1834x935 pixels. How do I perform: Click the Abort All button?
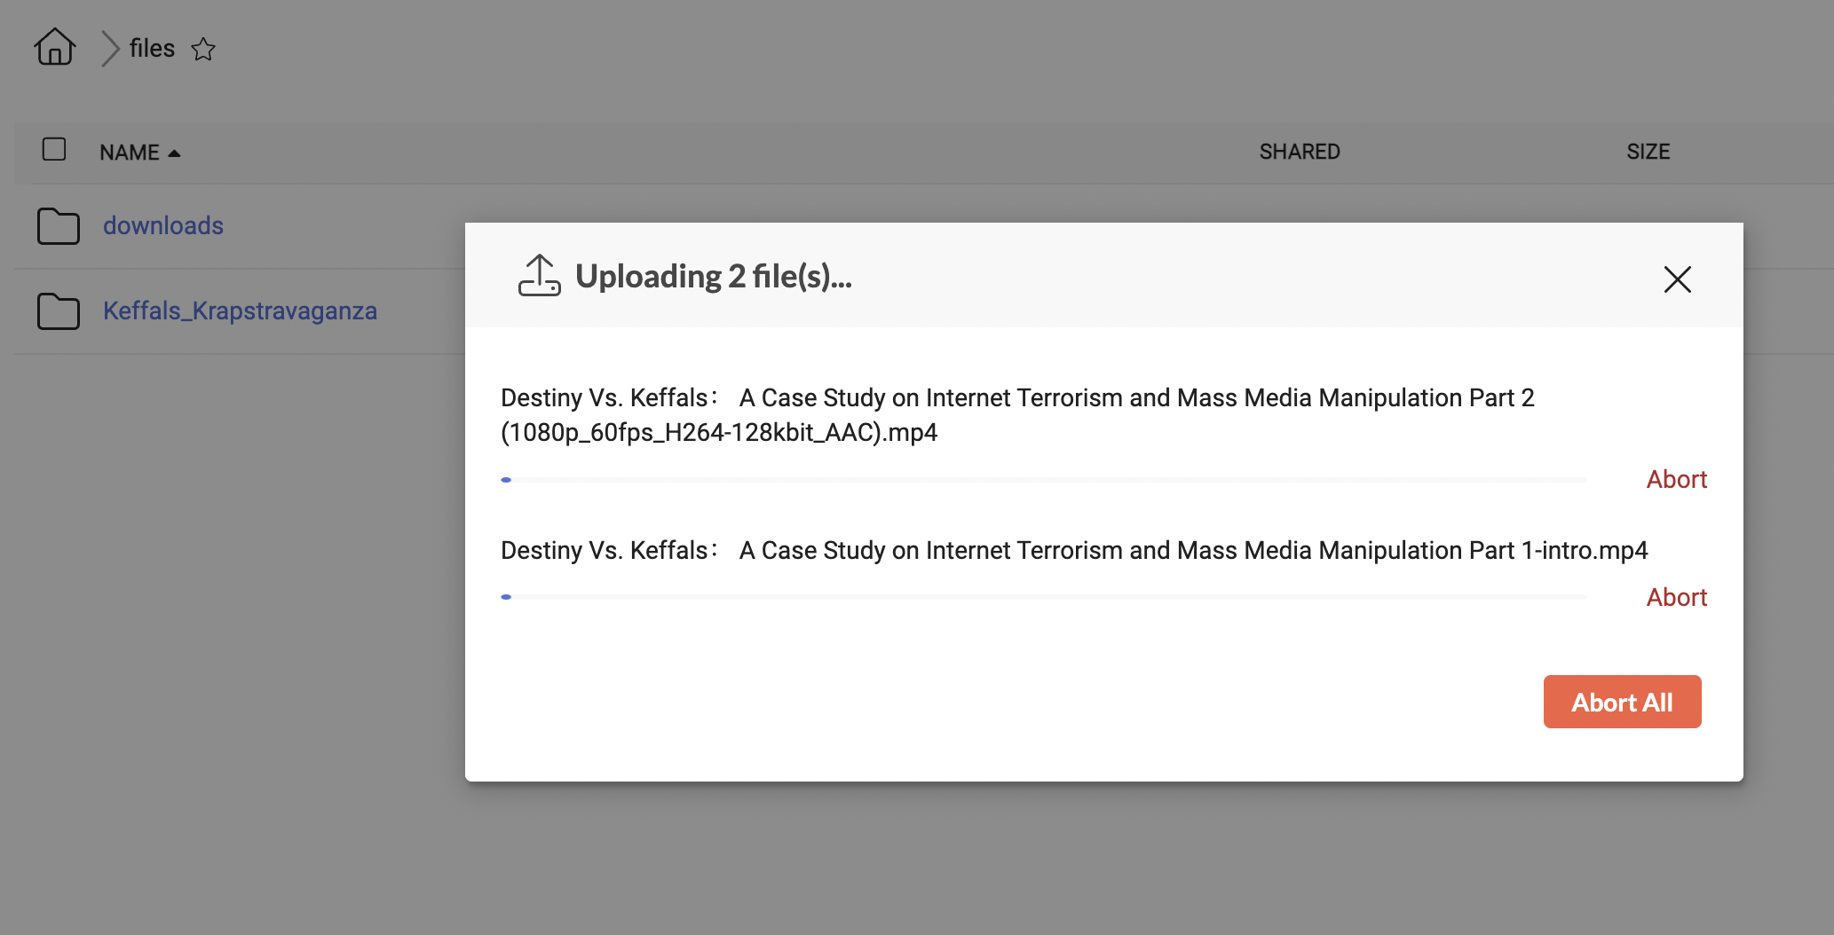(x=1622, y=702)
